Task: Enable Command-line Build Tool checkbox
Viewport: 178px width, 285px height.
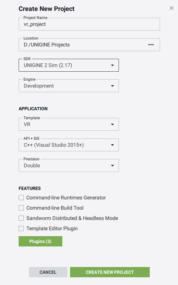Action: pos(21,208)
